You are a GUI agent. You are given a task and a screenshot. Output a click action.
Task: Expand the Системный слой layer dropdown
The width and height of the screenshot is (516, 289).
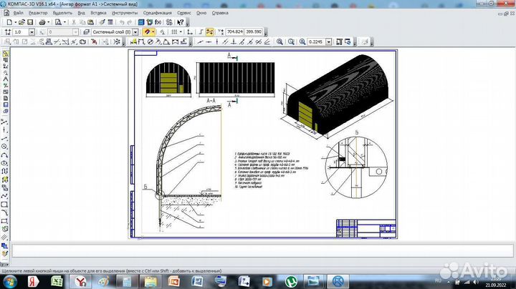tap(136, 32)
